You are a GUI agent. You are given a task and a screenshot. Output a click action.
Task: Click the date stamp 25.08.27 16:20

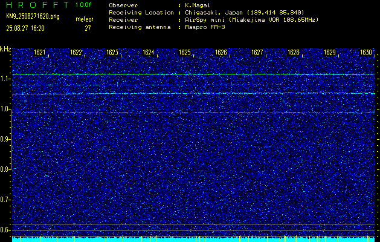tap(25, 28)
